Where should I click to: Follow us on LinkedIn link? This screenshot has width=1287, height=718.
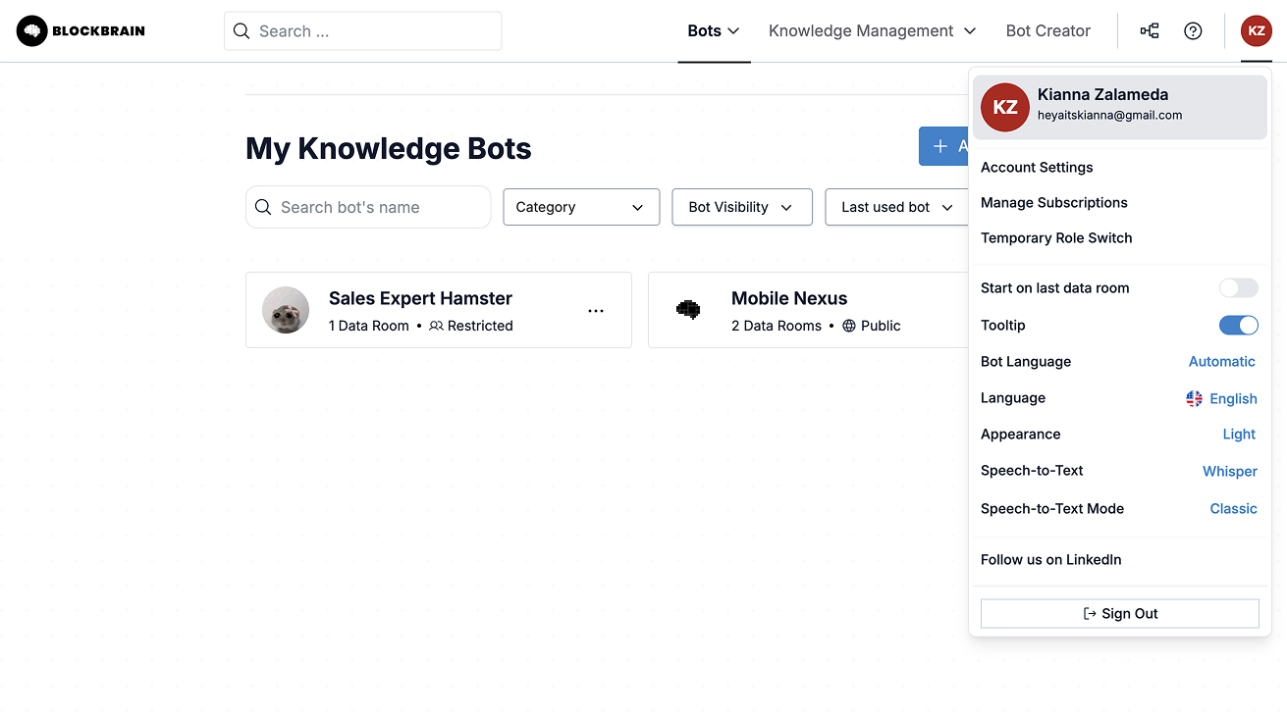1050,560
